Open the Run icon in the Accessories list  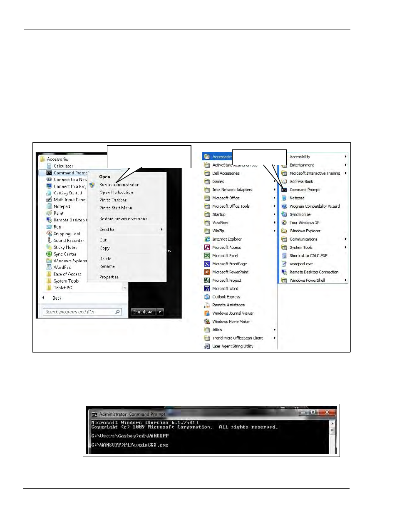49,227
